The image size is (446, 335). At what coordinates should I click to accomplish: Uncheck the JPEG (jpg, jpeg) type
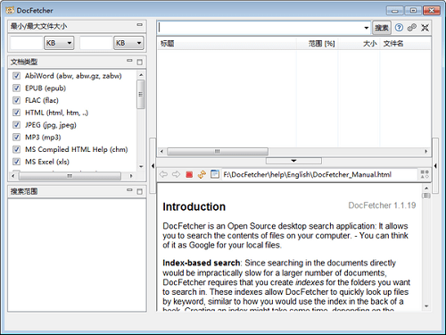17,125
